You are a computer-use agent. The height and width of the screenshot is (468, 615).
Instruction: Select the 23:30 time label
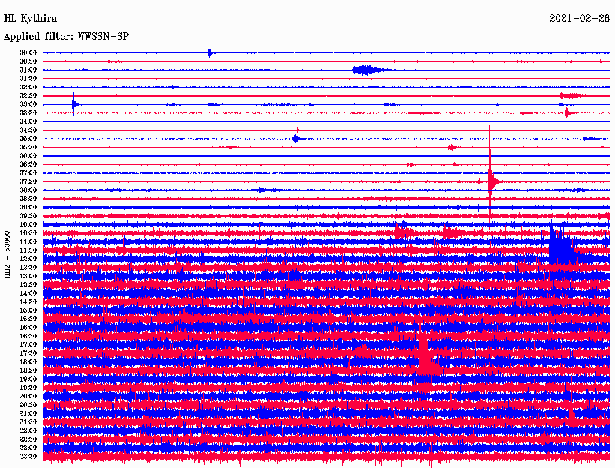[x=28, y=457]
